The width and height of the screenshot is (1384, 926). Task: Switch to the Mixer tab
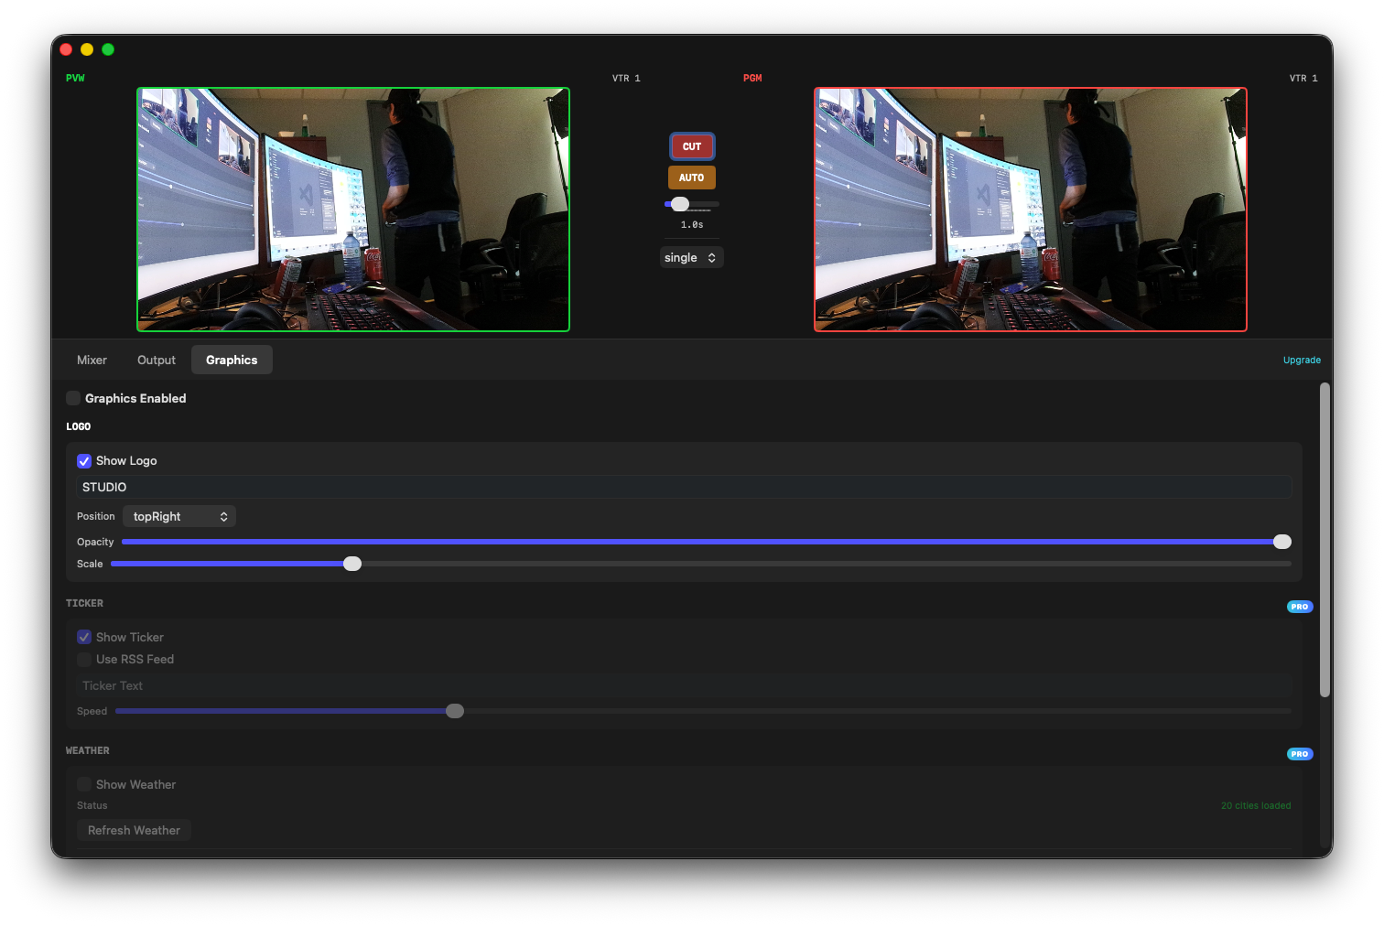92,360
